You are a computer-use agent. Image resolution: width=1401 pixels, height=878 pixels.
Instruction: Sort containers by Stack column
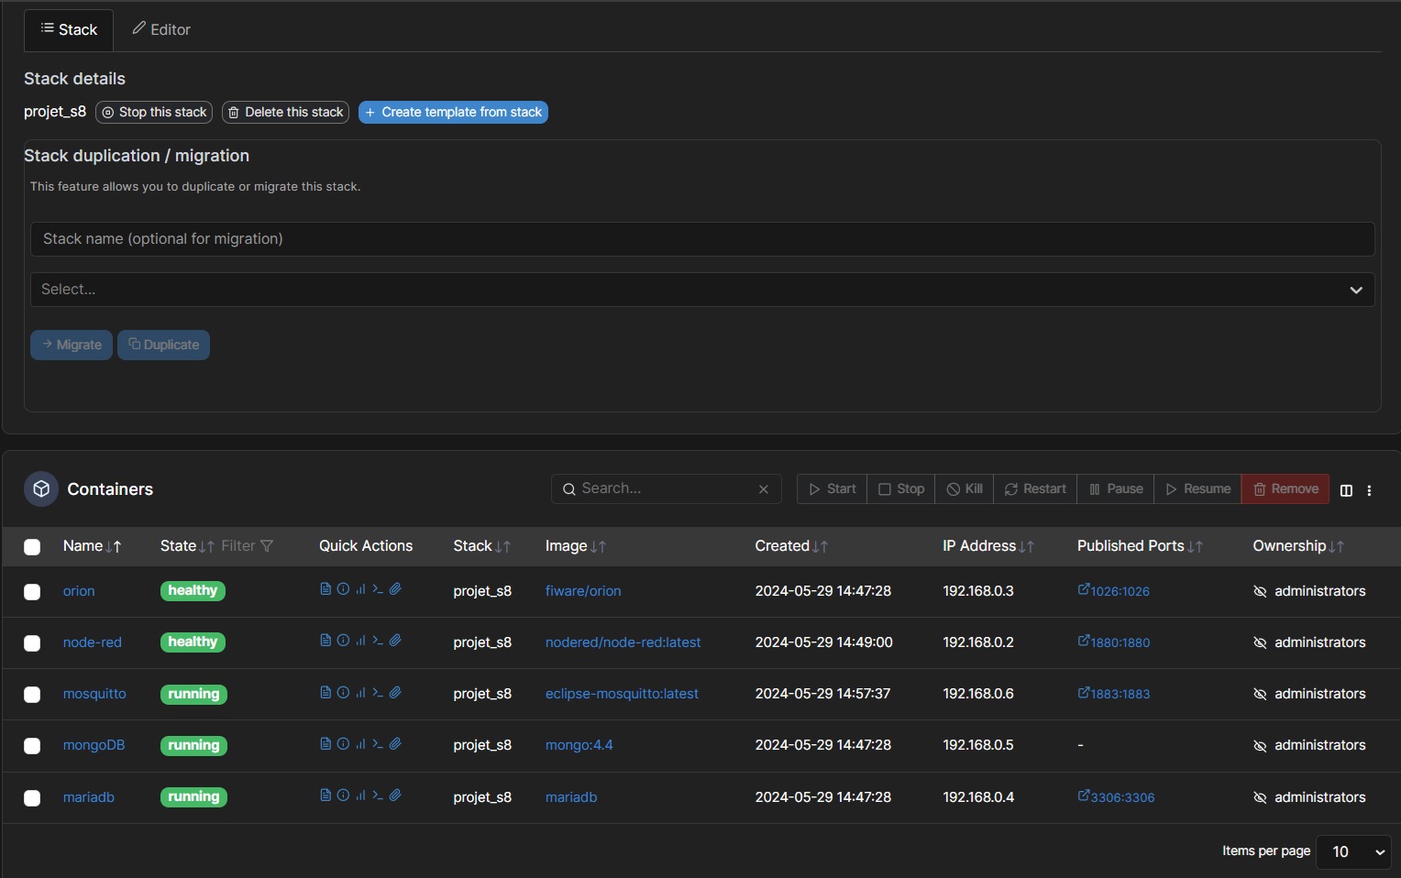(x=481, y=546)
